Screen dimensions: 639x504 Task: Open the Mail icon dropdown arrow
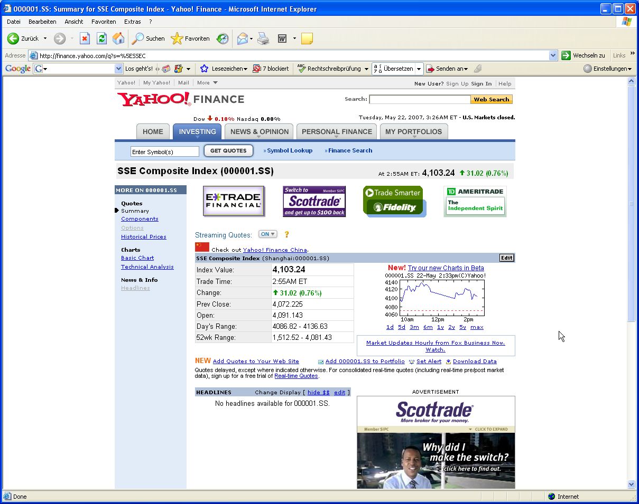coord(251,39)
